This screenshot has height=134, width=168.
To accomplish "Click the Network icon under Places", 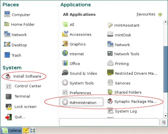I will point(7,34).
